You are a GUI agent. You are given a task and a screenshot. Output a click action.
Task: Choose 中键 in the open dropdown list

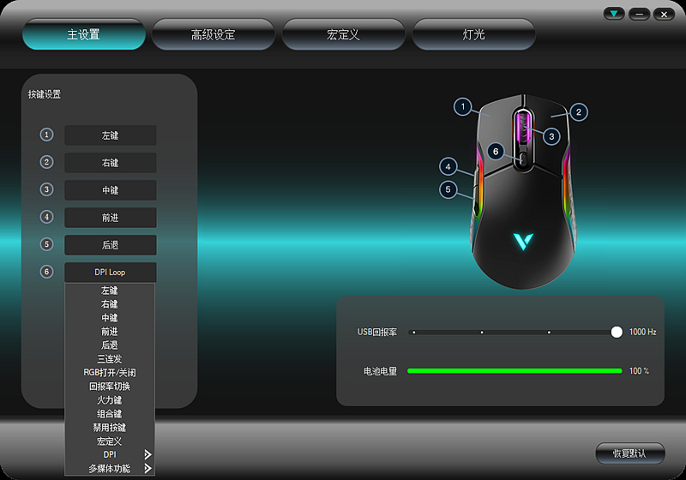pos(110,318)
